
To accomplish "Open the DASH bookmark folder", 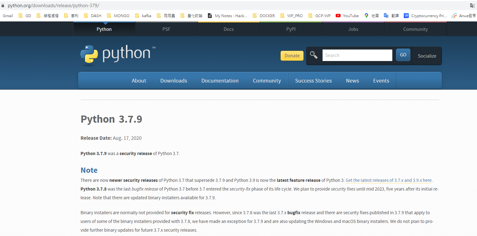I will 93,16.
